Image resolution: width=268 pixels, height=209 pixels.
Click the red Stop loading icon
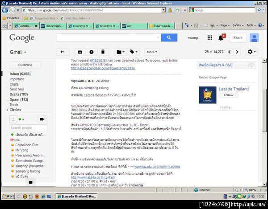184,10
